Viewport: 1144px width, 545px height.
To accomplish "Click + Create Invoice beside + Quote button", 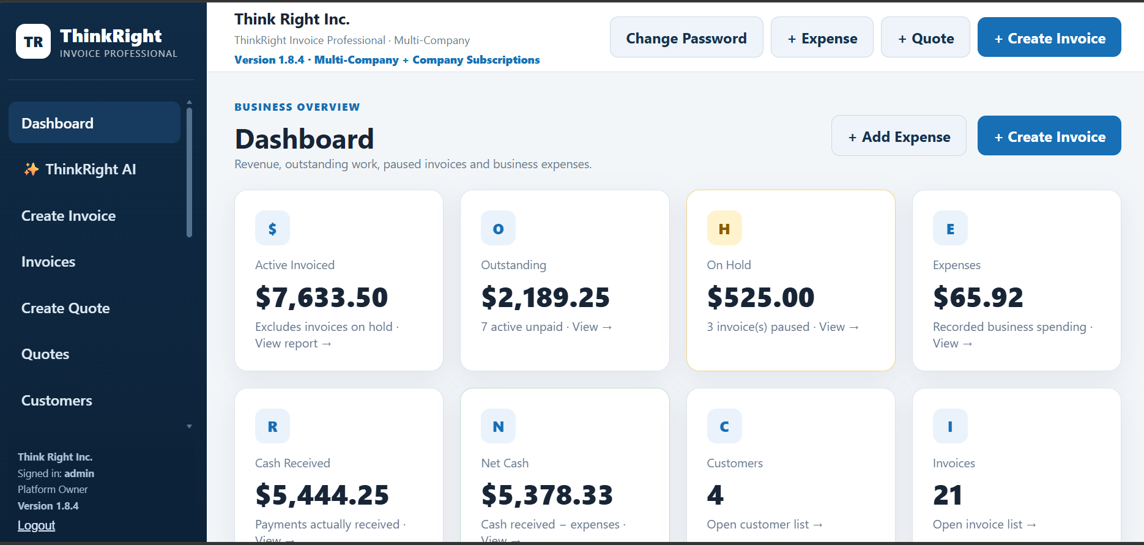I will (1049, 38).
